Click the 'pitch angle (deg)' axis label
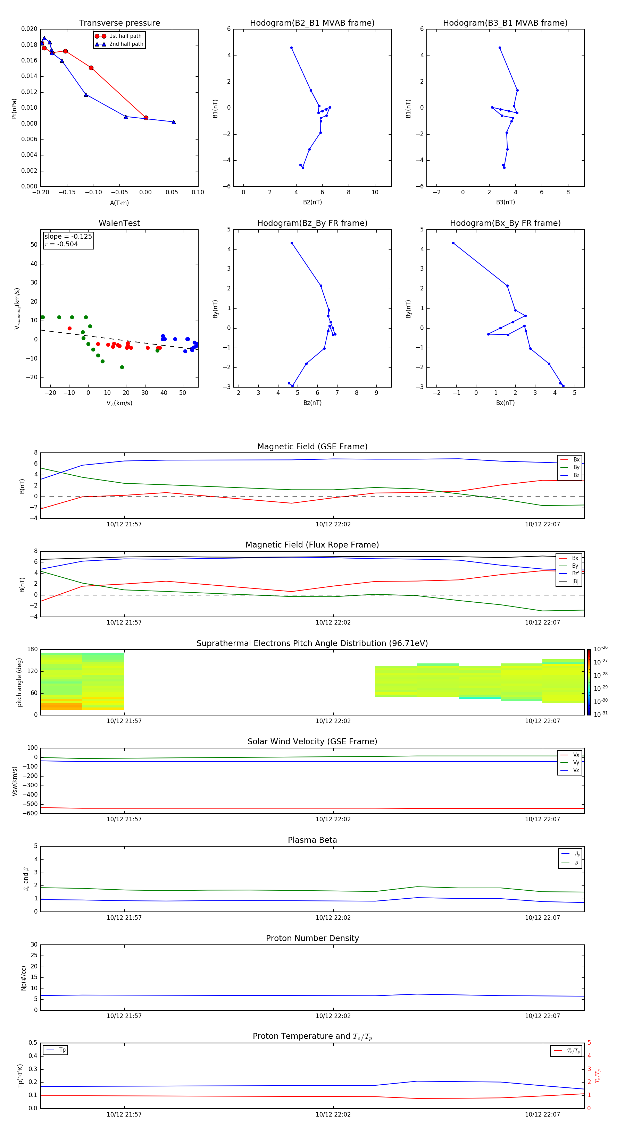This screenshot has height=1145, width=625. 19,682
